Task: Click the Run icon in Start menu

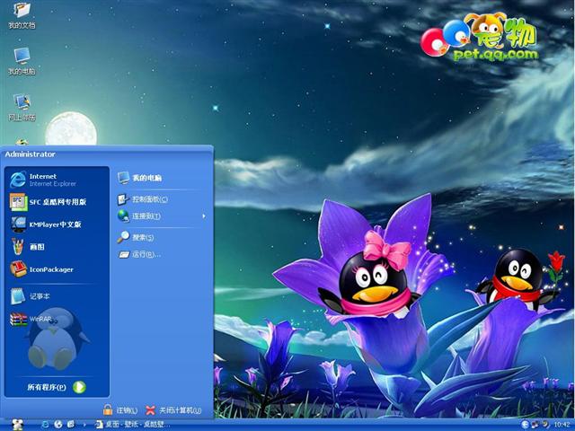Action: (124, 254)
